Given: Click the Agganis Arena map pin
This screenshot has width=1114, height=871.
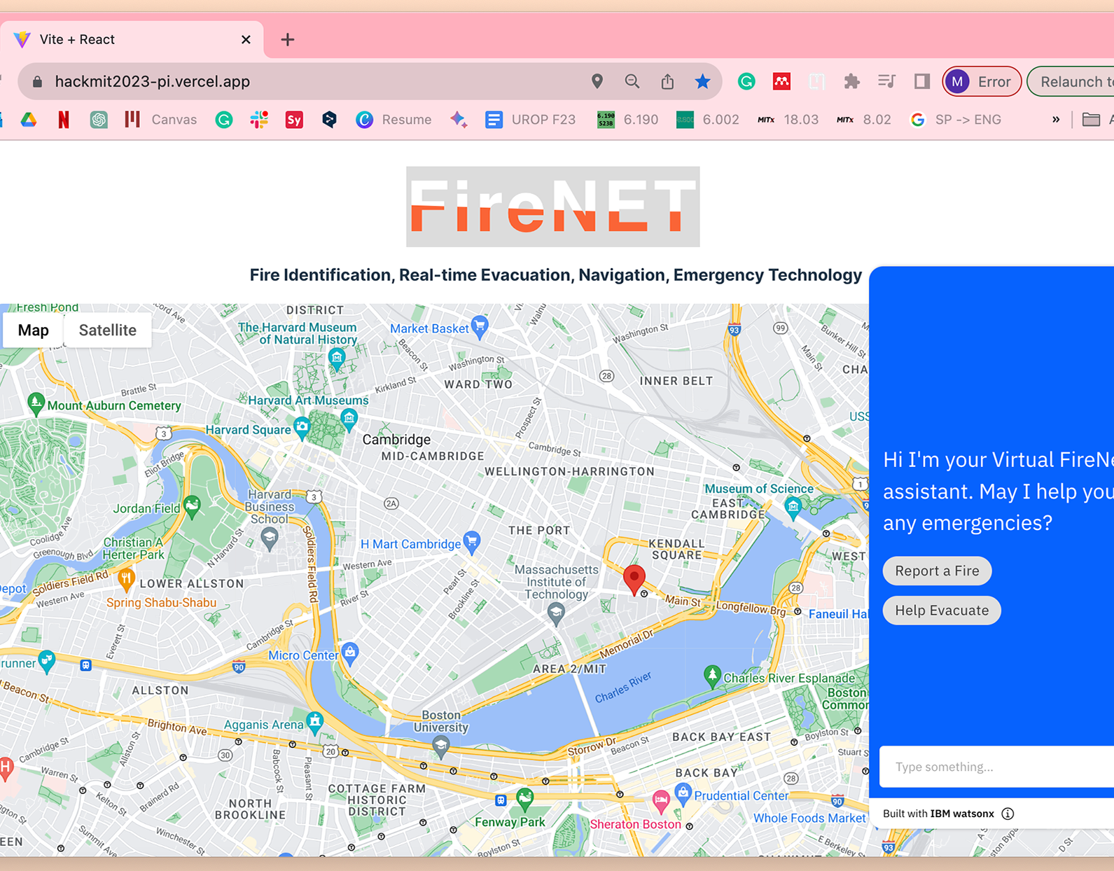Looking at the screenshot, I should tap(315, 722).
